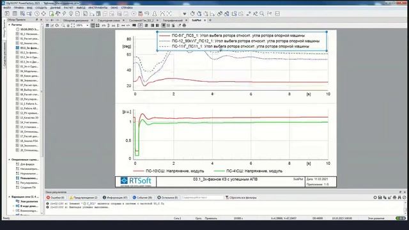Click the clear output circle-slash icon
The width and height of the screenshot is (409, 230).
pos(405,197)
